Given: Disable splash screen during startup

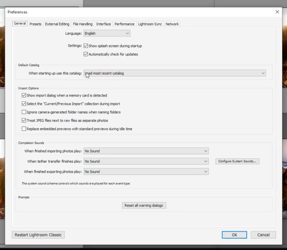Looking at the screenshot, I should tap(86, 46).
